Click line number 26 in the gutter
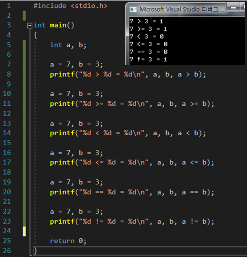This screenshot has height=257, width=247. point(7,251)
